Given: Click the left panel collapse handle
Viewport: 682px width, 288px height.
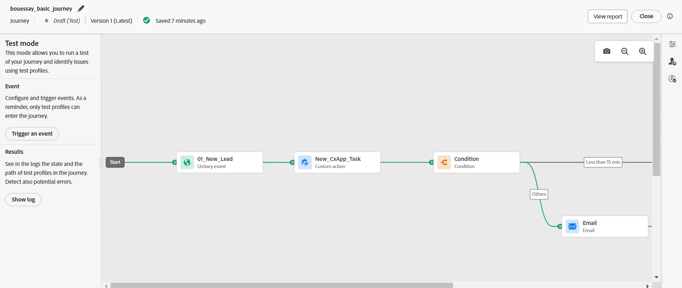Looking at the screenshot, I should coord(101,163).
